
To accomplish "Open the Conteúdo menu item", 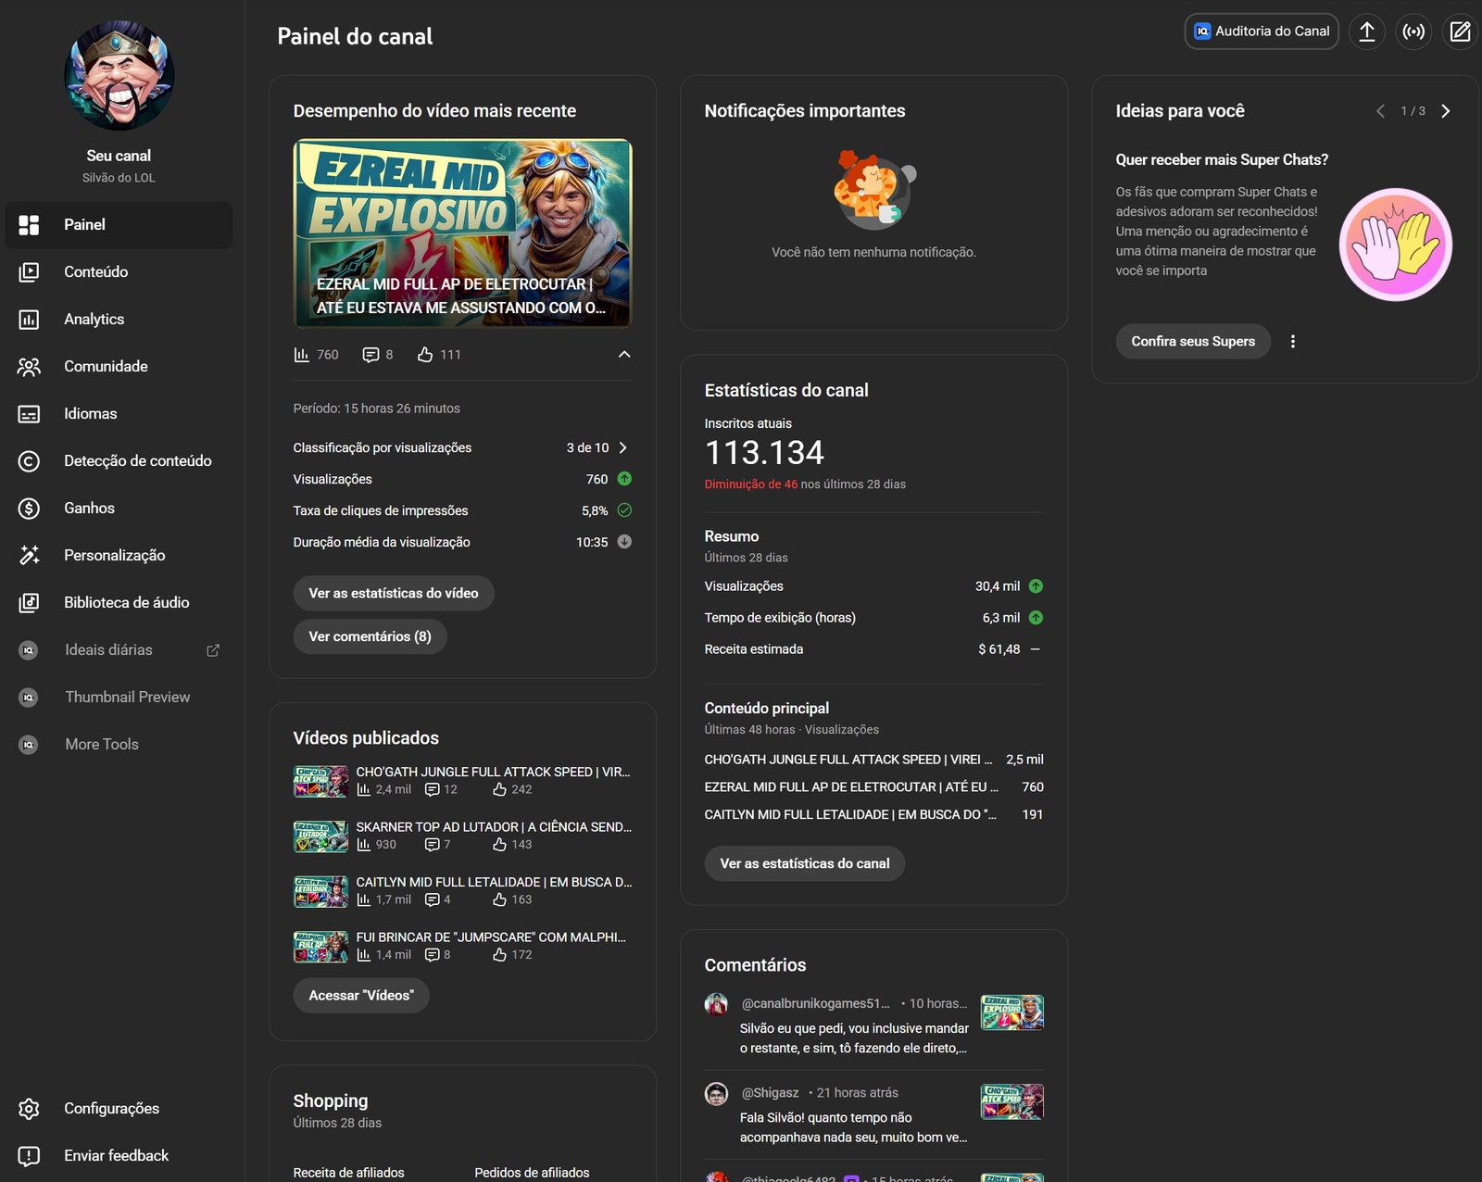I will tap(119, 272).
